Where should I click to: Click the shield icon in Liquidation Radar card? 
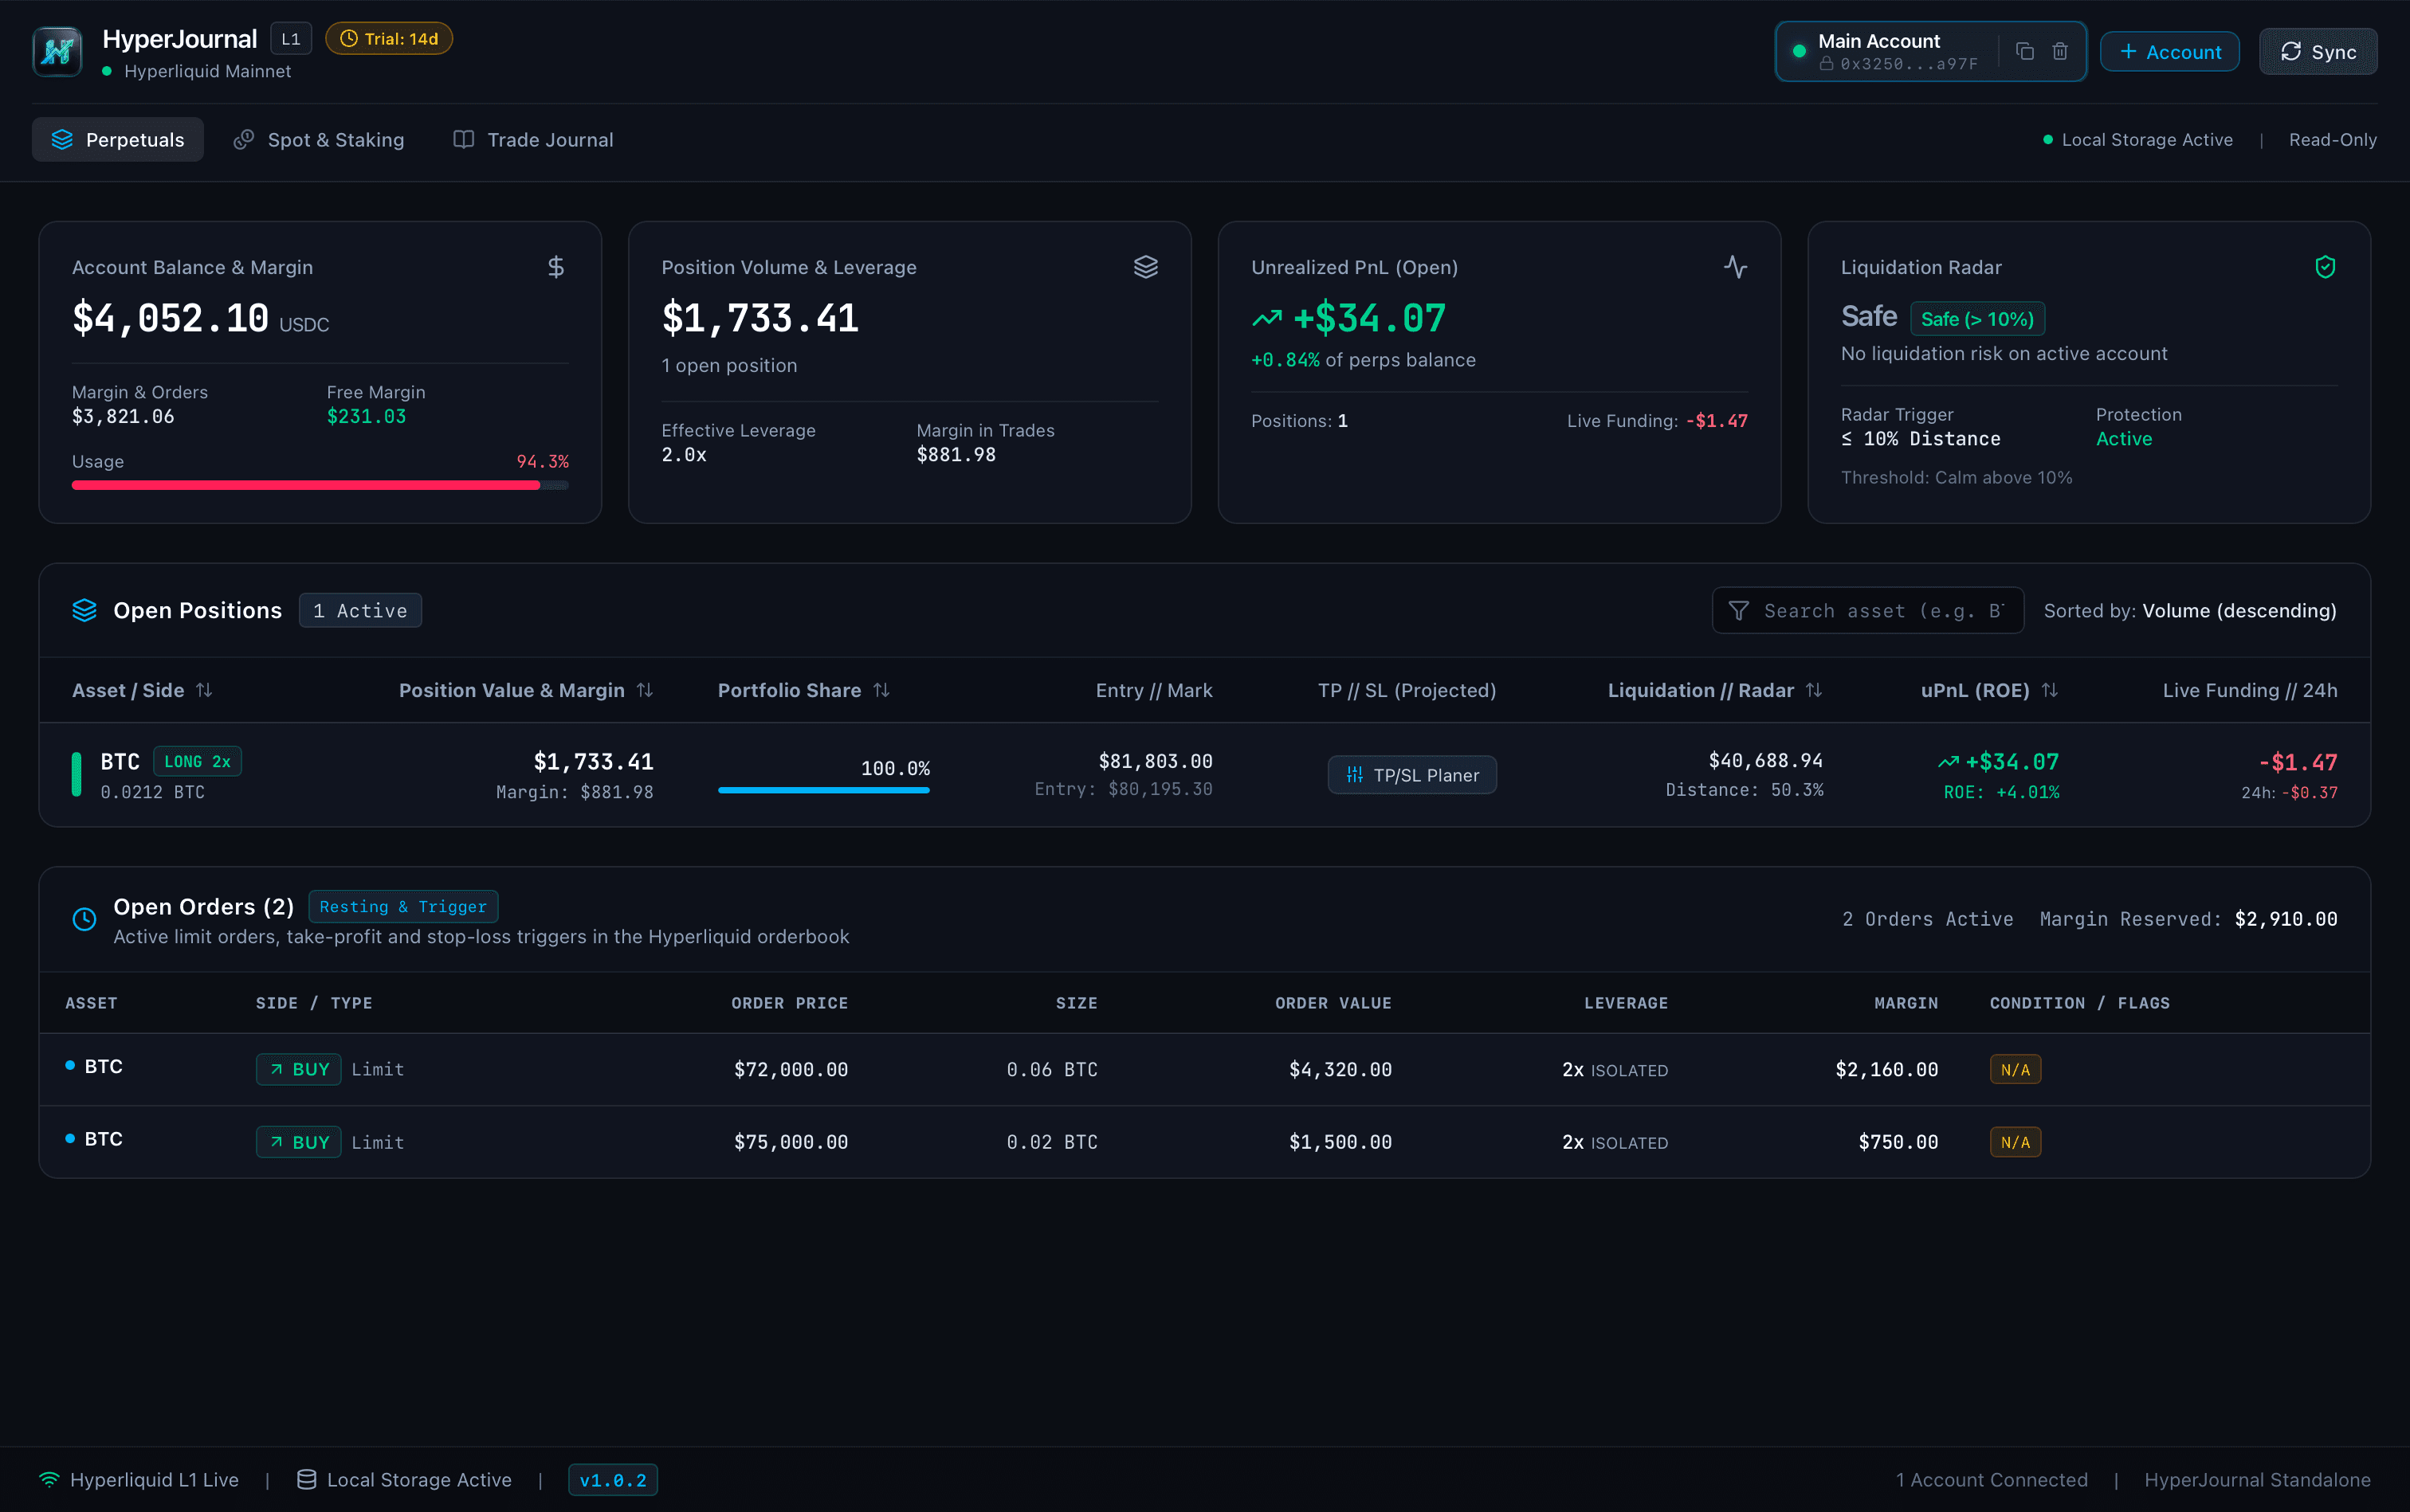2325,267
